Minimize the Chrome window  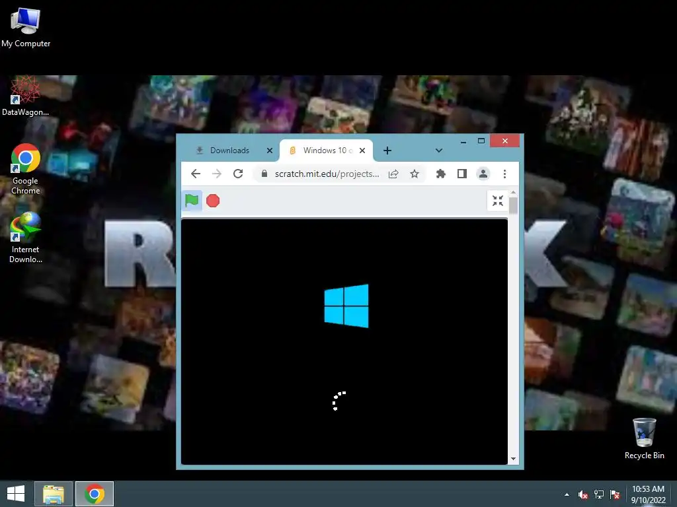click(463, 141)
